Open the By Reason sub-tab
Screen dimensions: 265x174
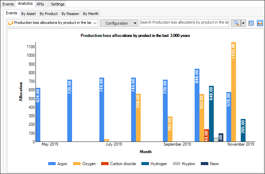point(70,14)
